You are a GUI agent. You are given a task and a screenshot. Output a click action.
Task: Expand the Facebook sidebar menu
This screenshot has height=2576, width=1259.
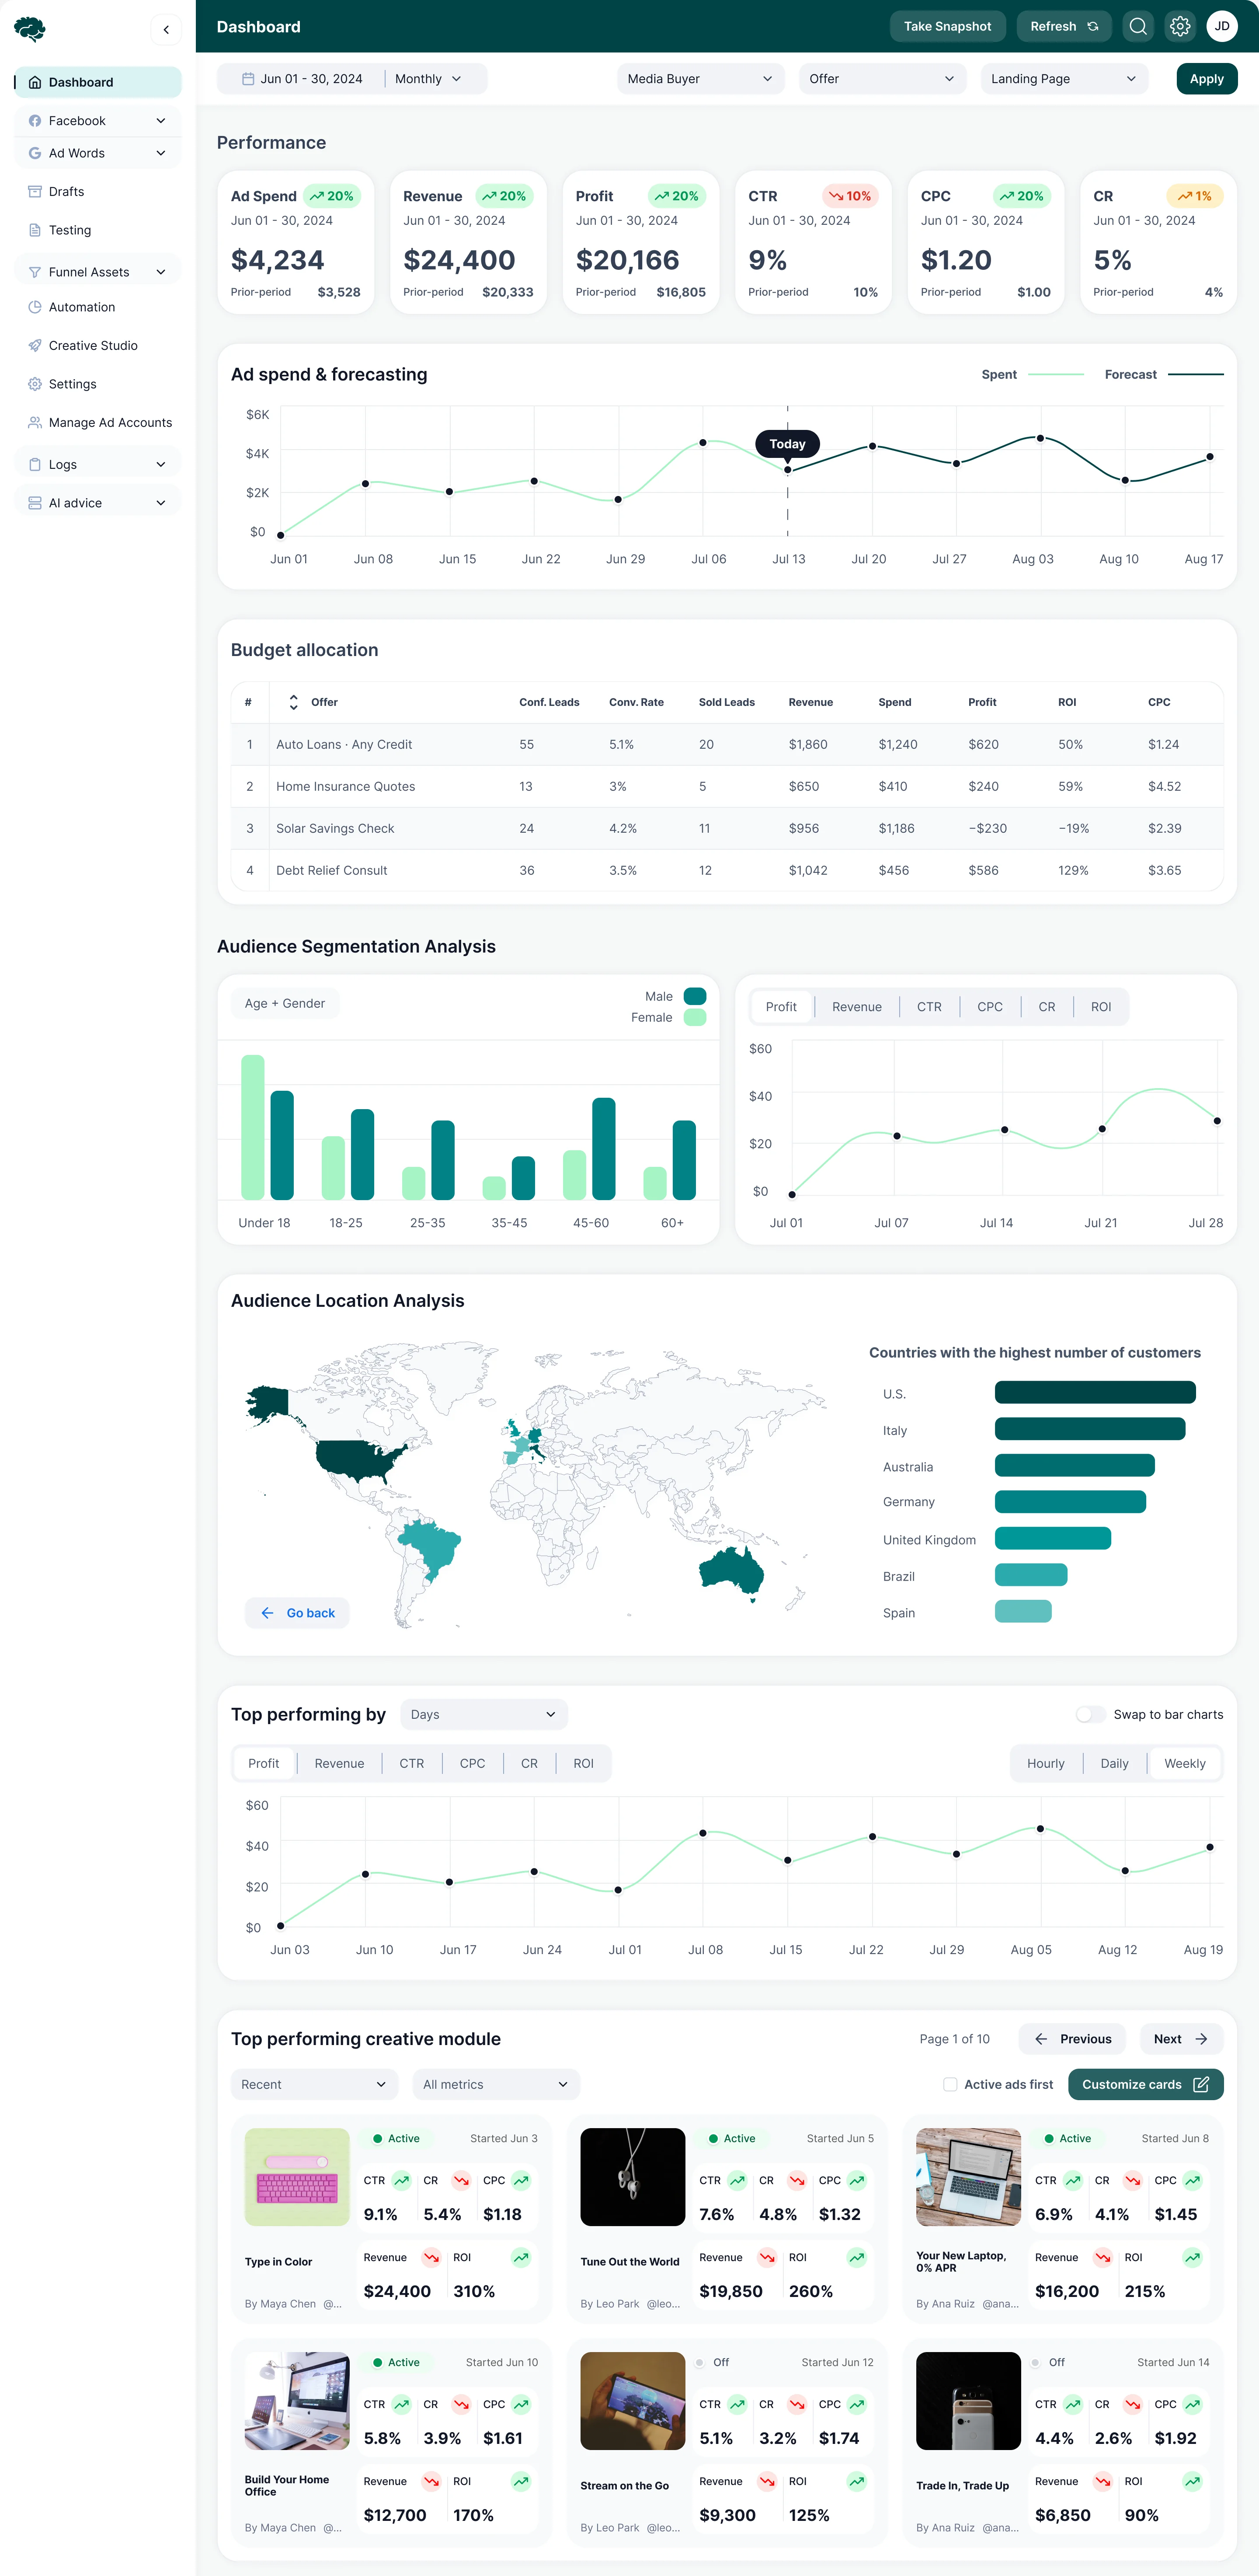[x=161, y=121]
